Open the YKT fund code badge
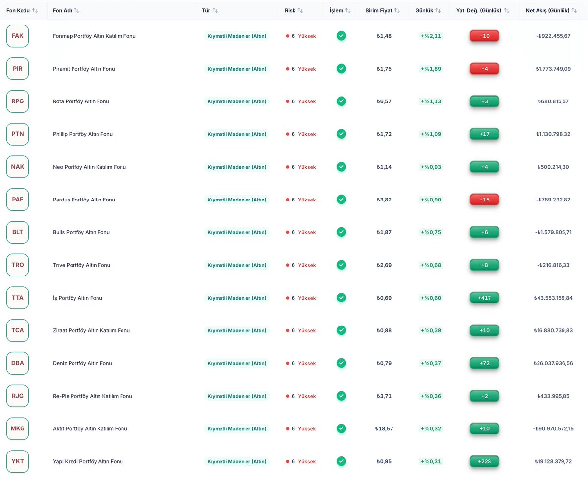The height and width of the screenshot is (477, 588). pos(18,461)
